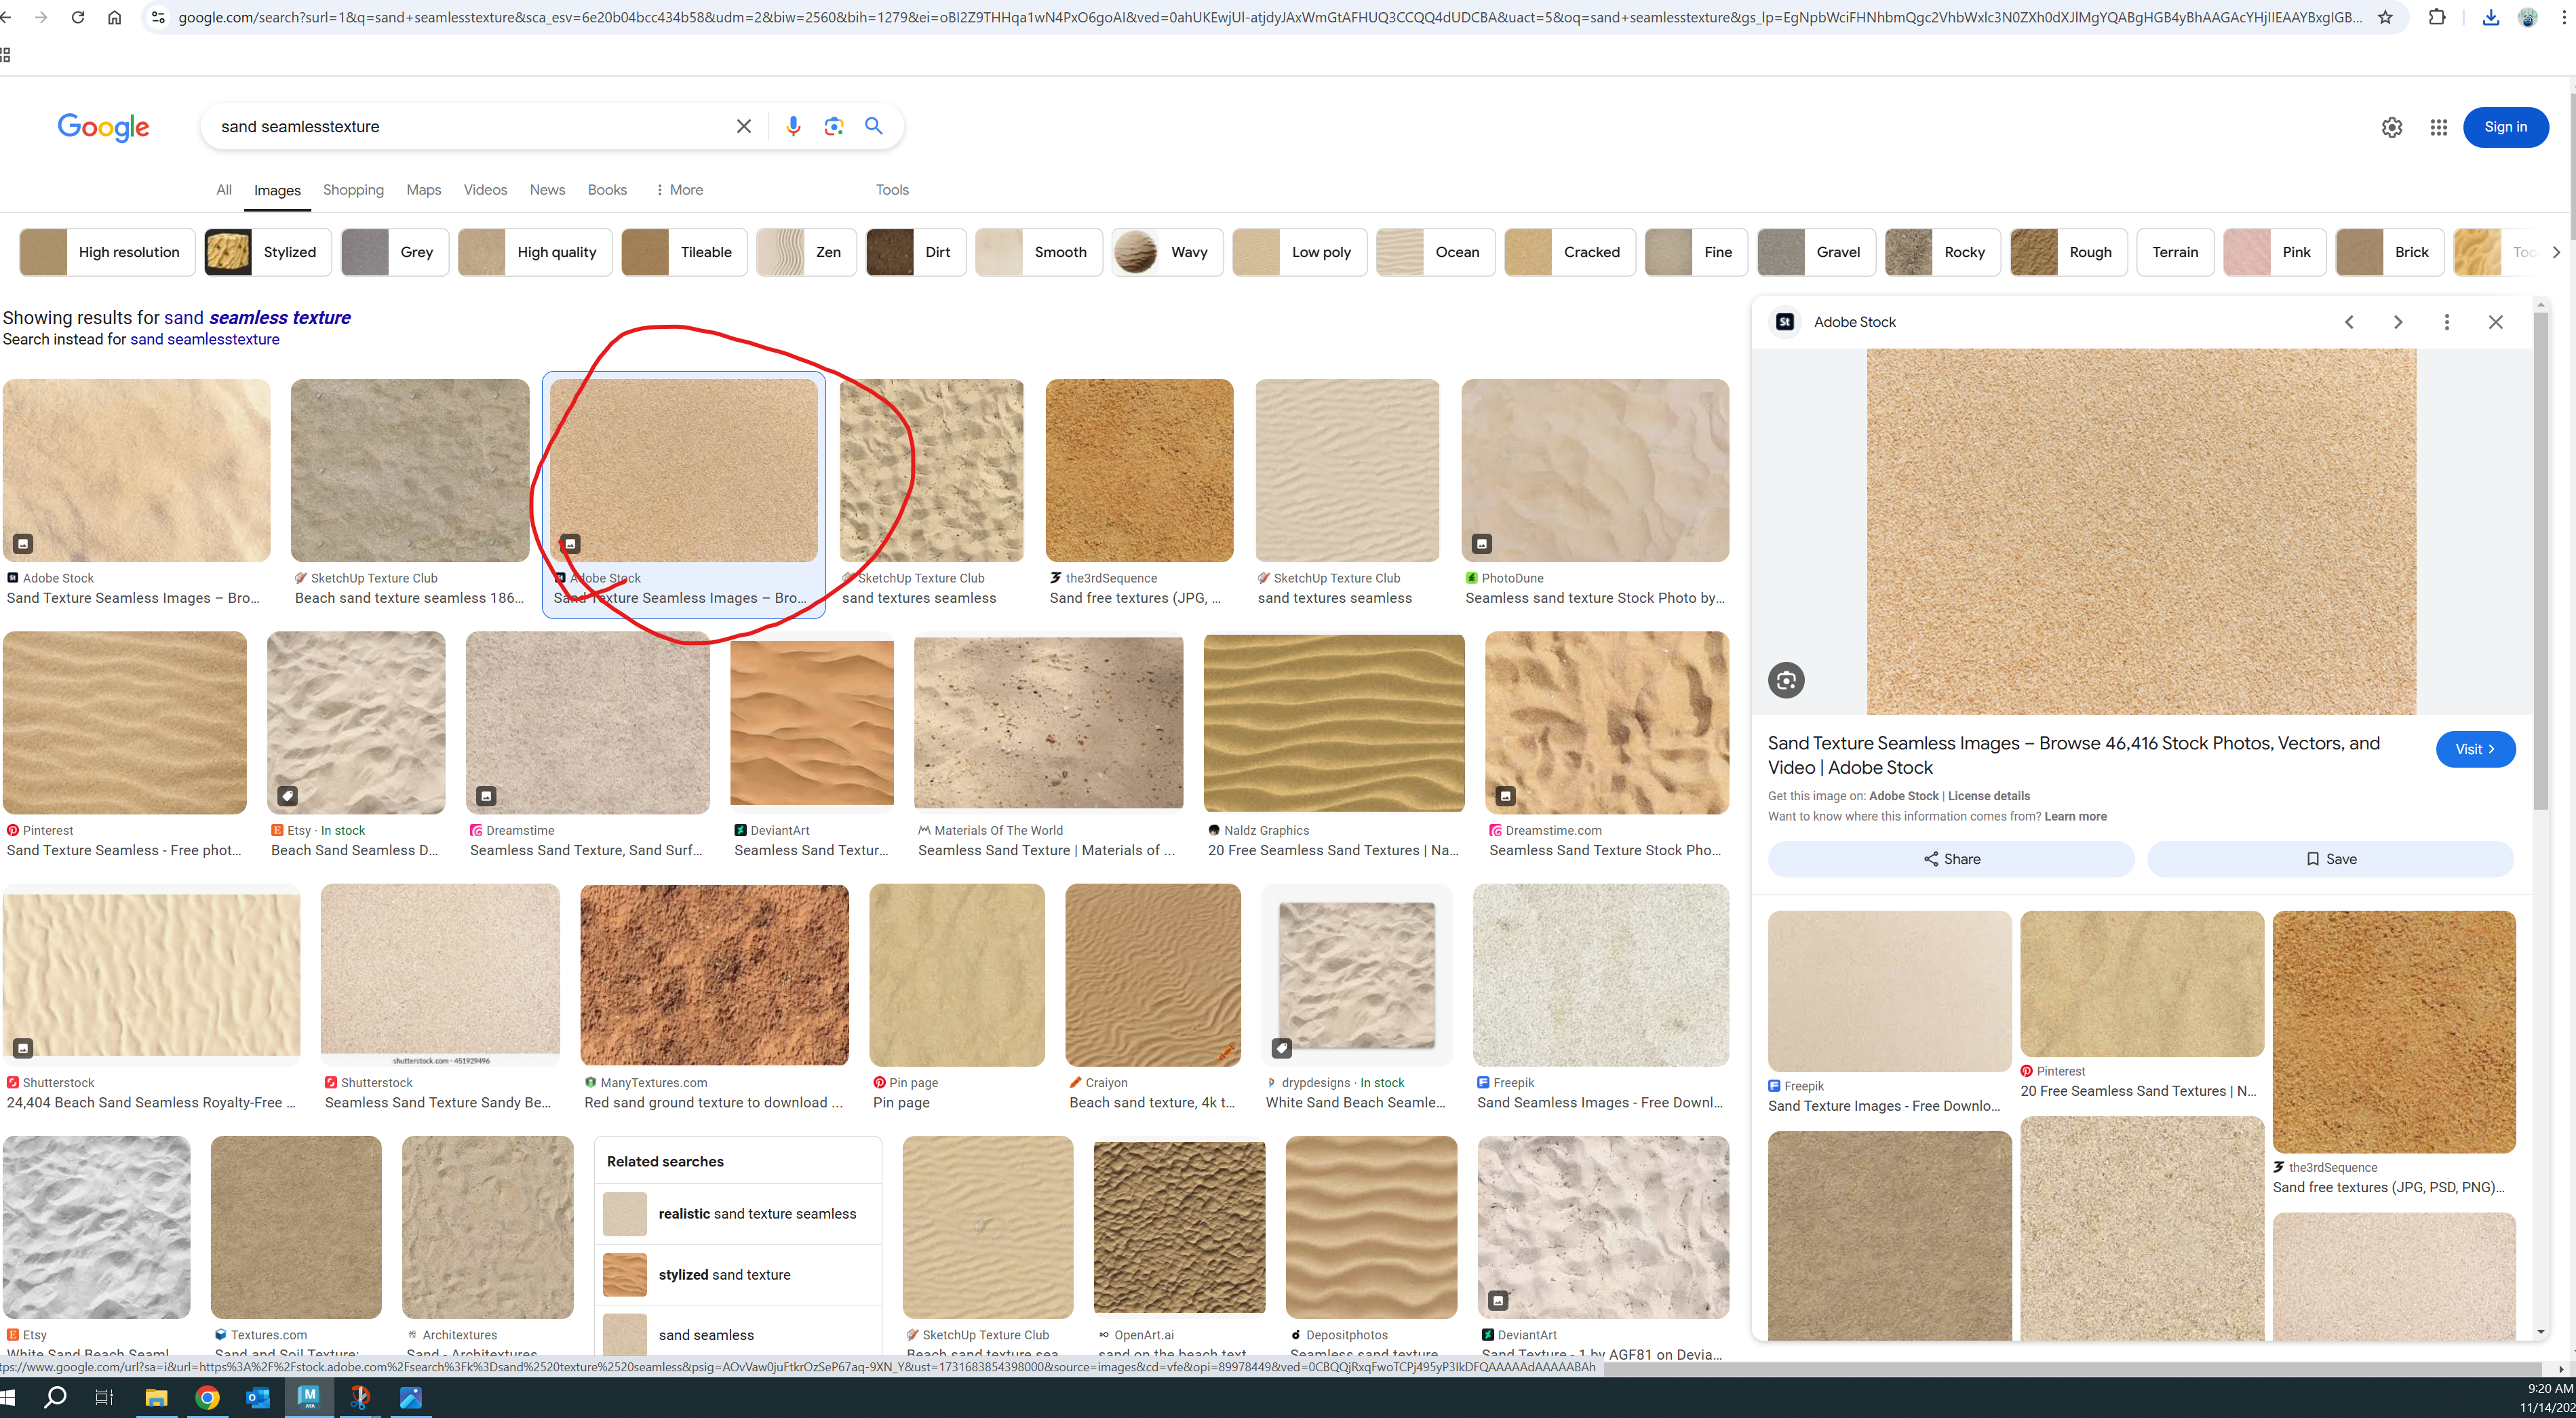Open License details link
This screenshot has height=1418, width=2576.
point(1988,796)
